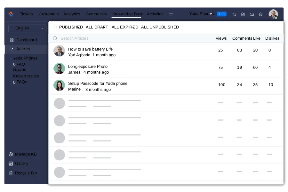Open Manage KB from the sidebar
Screen dimensions: 288x192
click(26, 154)
